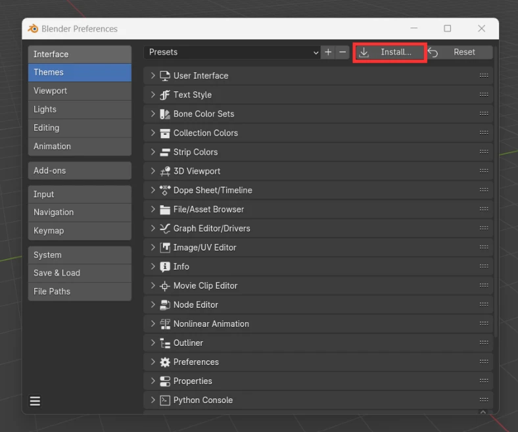Screen dimensions: 518x432
Task: Click the Nonlinear Animation label
Action: pyautogui.click(x=211, y=324)
